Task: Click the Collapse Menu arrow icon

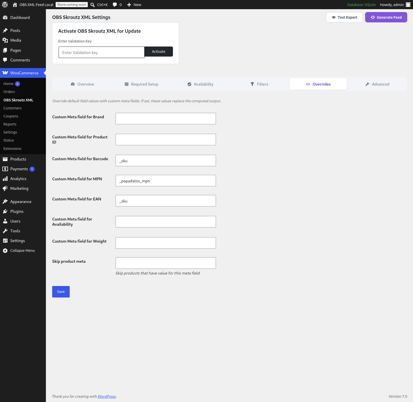Action: coord(5,251)
